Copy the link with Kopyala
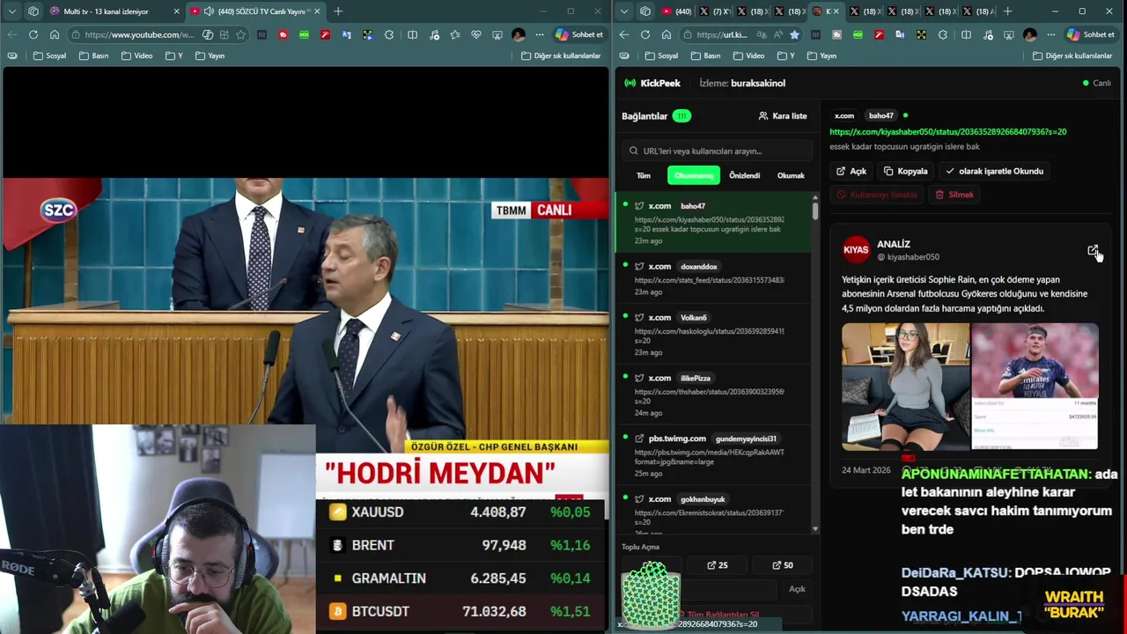The image size is (1127, 634). click(905, 171)
